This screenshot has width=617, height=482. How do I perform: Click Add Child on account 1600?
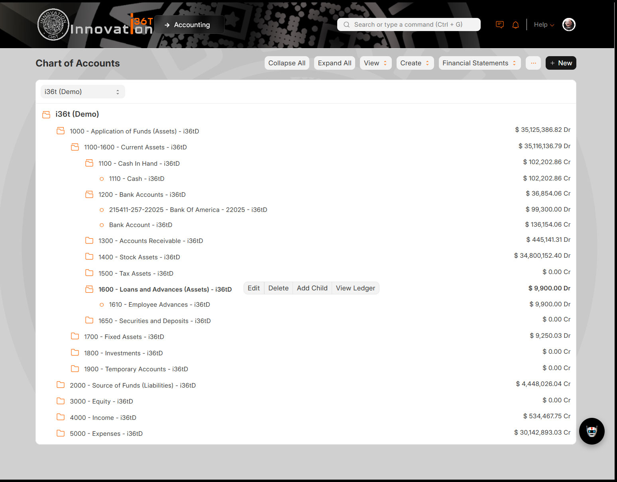[312, 288]
